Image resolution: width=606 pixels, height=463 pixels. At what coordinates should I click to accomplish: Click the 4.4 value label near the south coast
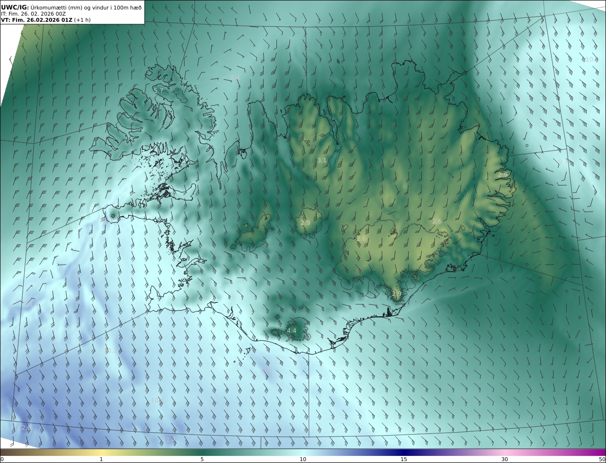[292, 330]
